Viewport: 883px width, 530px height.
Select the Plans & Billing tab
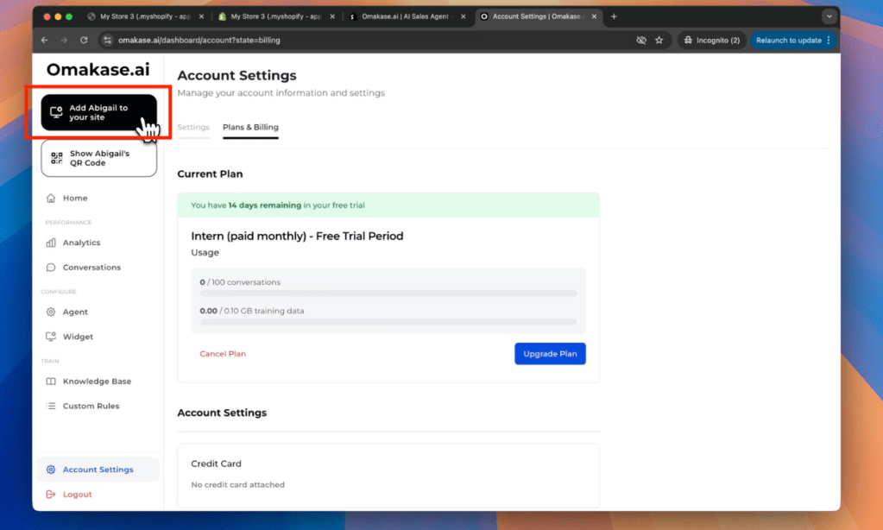tap(250, 128)
